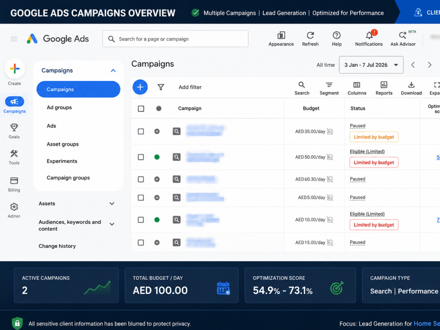Go to next date range arrow
This screenshot has height=330, width=440.
429,65
